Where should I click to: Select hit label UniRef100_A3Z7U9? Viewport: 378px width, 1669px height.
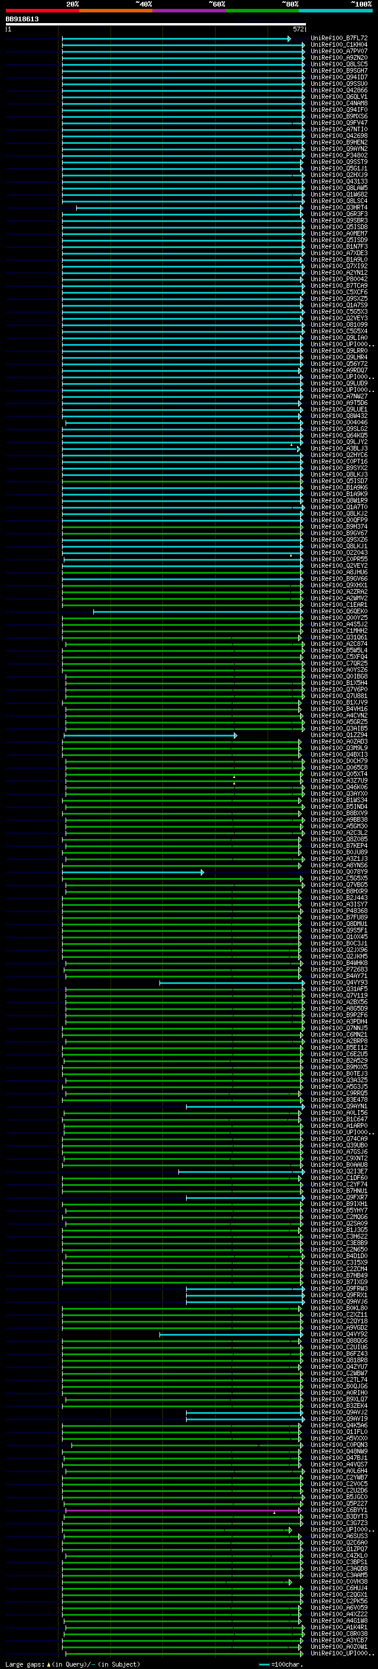pyautogui.click(x=339, y=781)
